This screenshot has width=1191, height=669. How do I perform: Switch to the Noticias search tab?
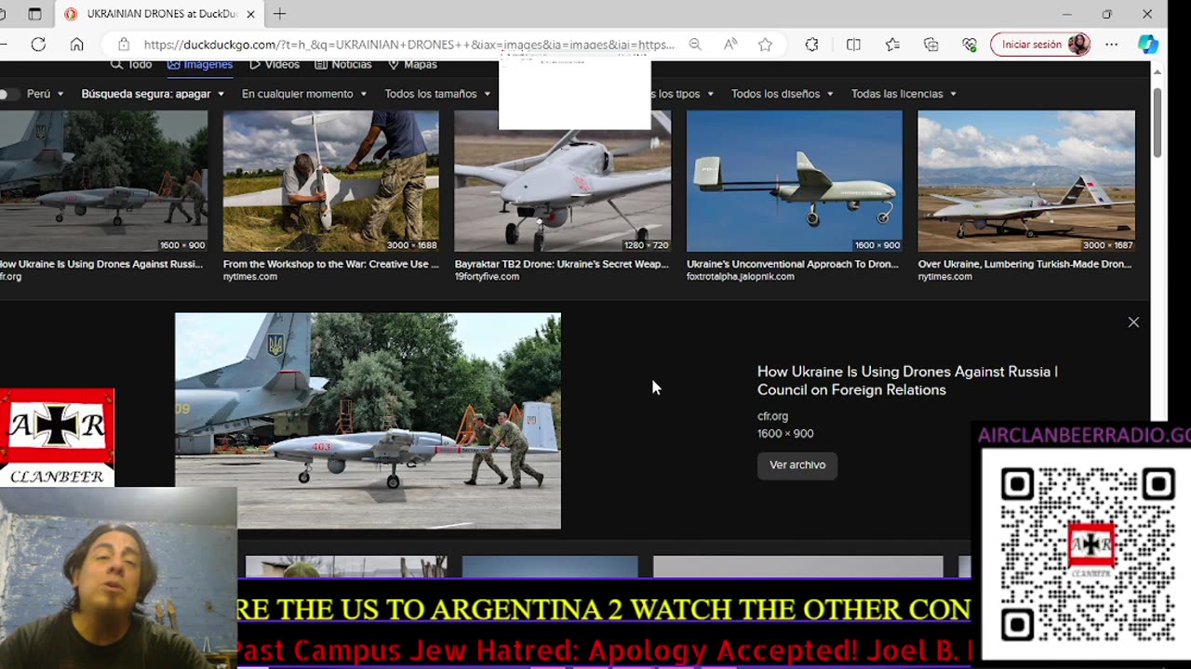pos(343,64)
